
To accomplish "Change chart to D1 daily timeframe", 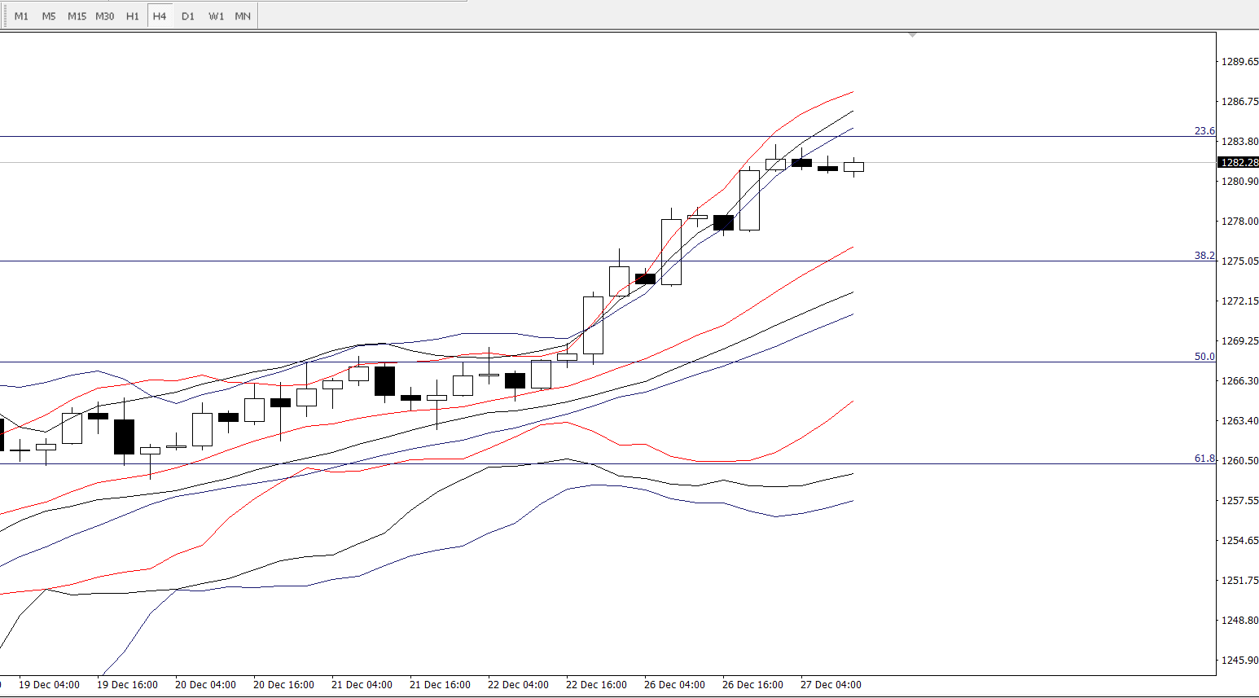I will tap(188, 16).
